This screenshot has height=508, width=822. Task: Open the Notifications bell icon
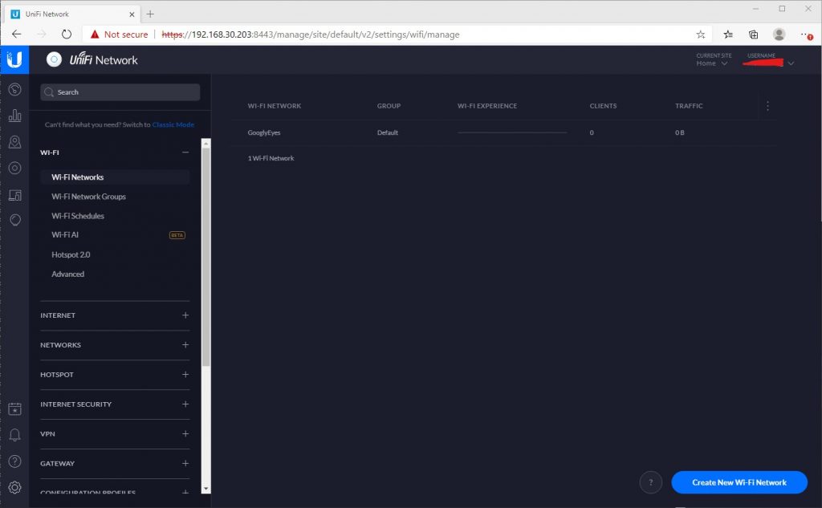point(14,434)
